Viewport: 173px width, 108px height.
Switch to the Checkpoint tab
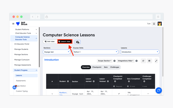click(x=97, y=67)
